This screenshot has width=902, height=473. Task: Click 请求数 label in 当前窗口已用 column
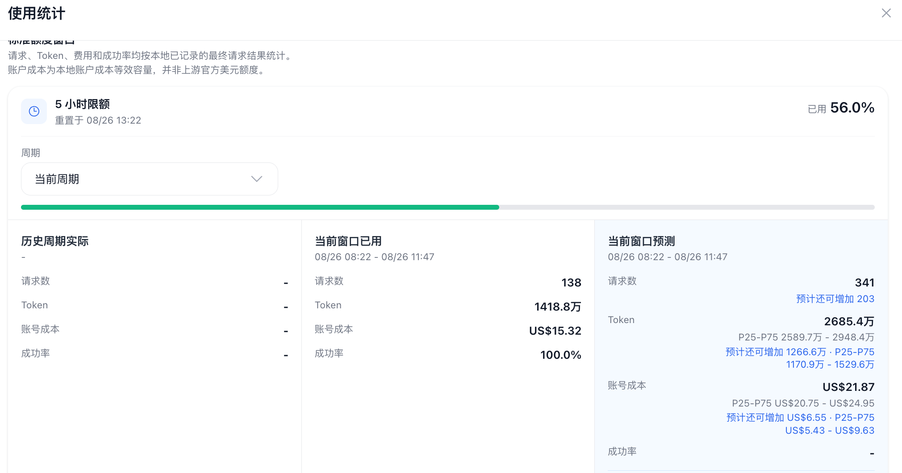pyautogui.click(x=329, y=281)
